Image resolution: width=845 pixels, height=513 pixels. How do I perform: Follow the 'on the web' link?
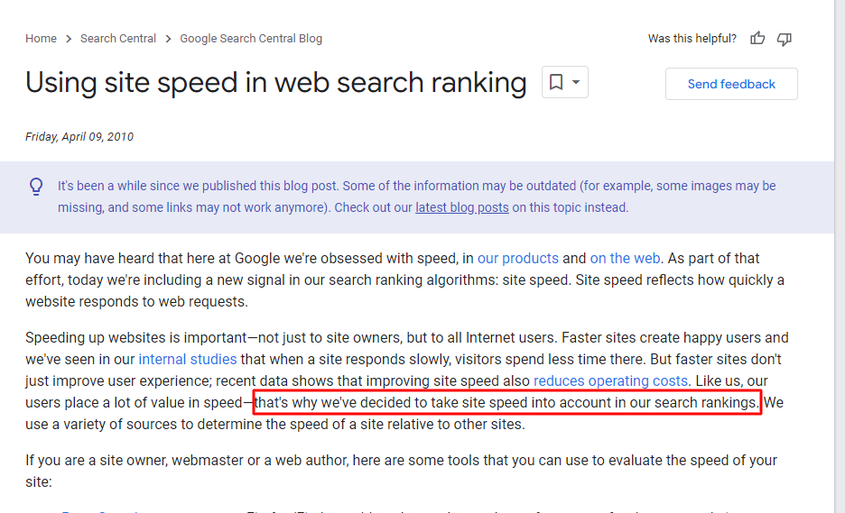[625, 259]
